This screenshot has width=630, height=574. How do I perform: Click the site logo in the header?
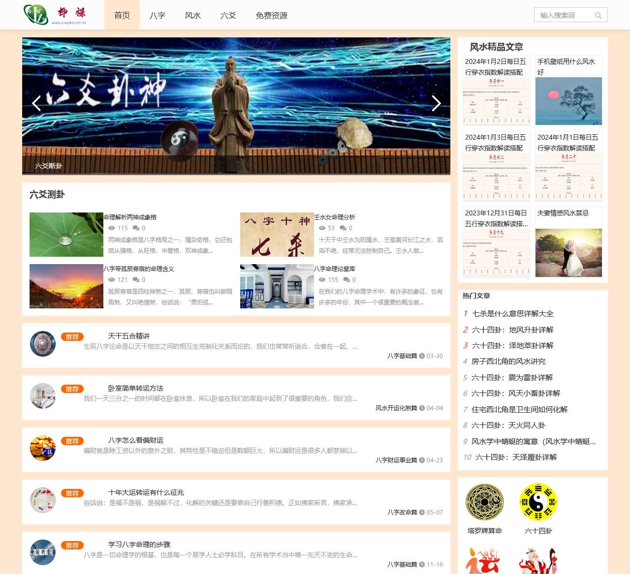[x=55, y=15]
